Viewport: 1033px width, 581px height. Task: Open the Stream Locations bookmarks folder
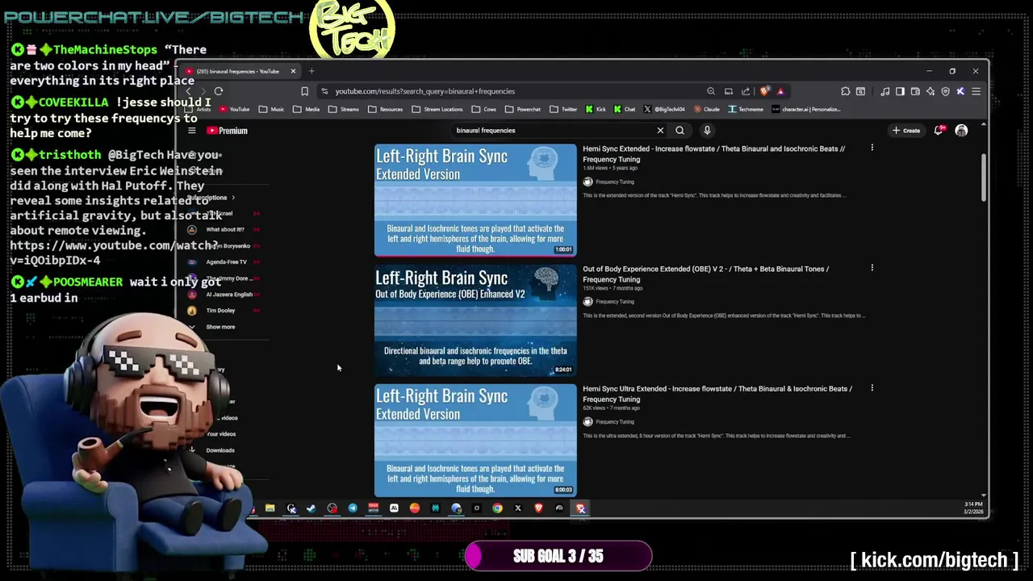coord(438,109)
